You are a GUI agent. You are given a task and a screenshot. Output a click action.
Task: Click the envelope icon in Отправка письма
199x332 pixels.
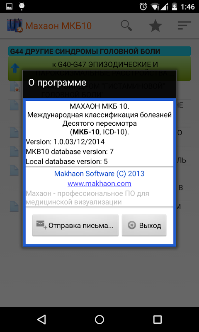point(41,225)
